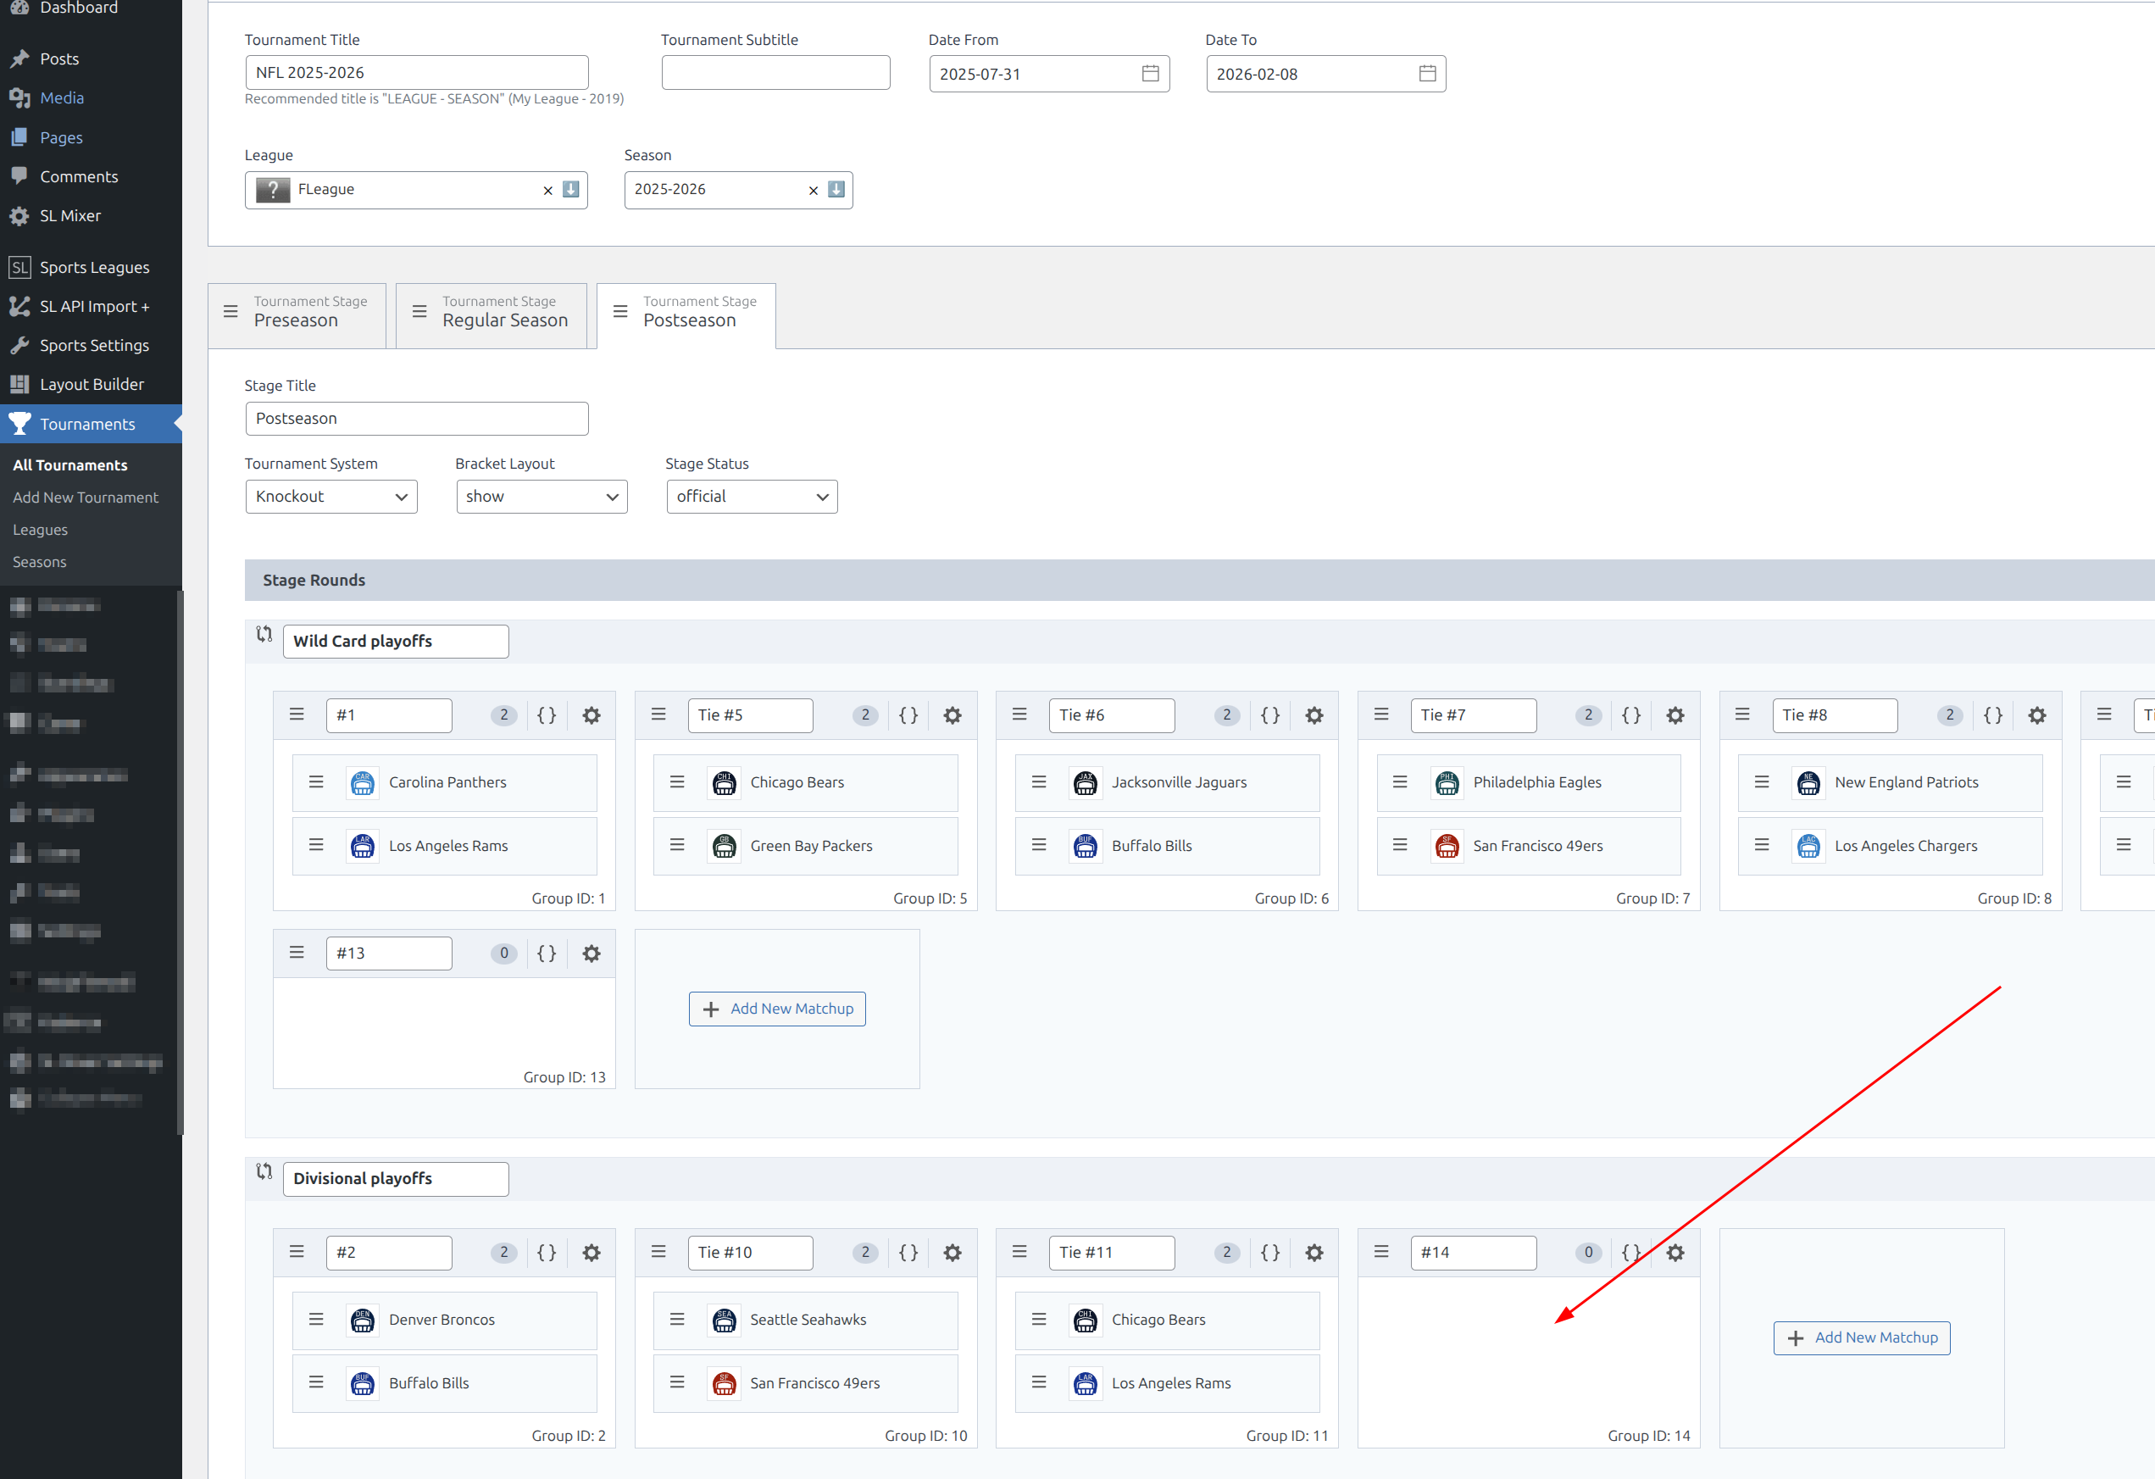The image size is (2155, 1479).
Task: Click drag handle on Tie #7 header
Action: 1380,714
